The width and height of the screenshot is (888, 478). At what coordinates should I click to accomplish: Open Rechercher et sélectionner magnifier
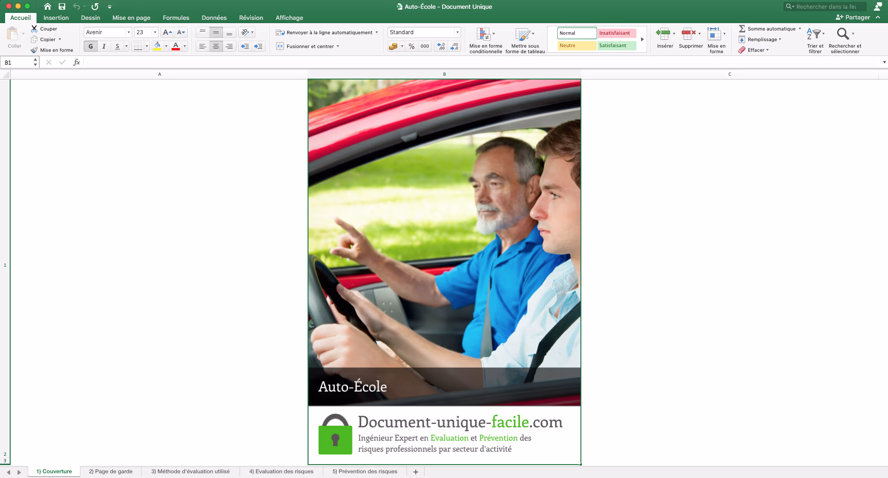(845, 40)
